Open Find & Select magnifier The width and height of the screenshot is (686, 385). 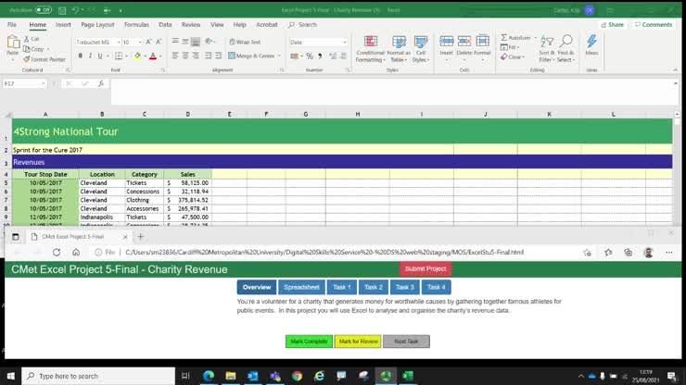click(x=565, y=49)
